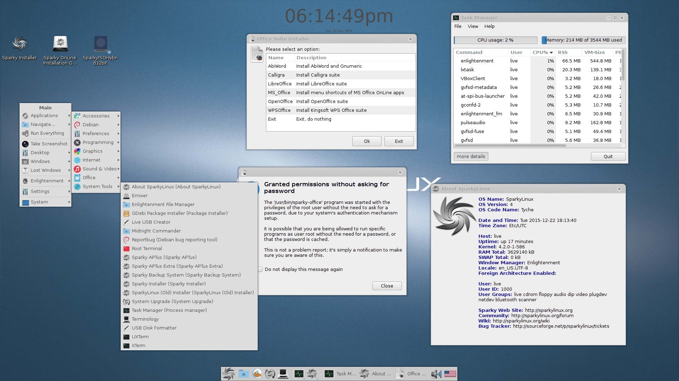Expand Graphics category submenu
This screenshot has height=381, width=679.
96,151
